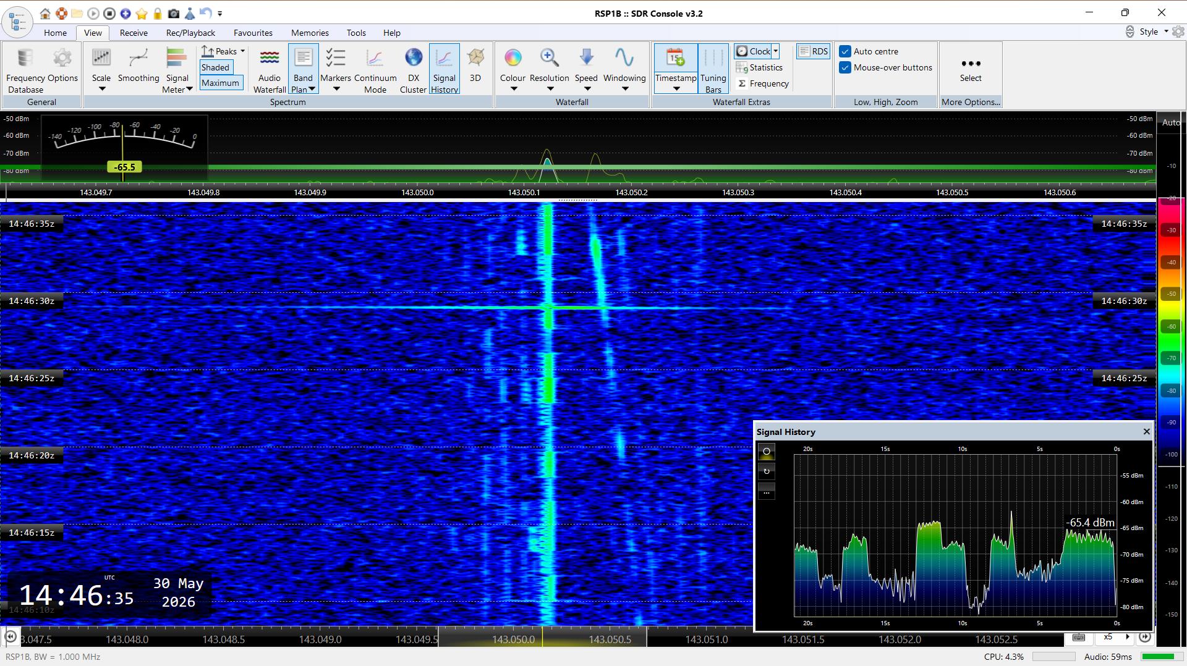Toggle the RDS button
This screenshot has width=1187, height=666.
(813, 51)
